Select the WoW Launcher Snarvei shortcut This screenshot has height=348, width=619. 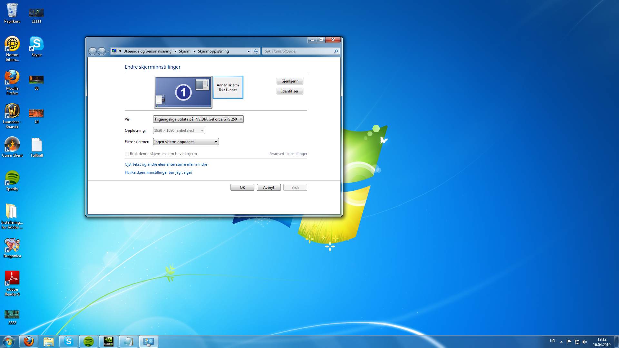pyautogui.click(x=12, y=116)
